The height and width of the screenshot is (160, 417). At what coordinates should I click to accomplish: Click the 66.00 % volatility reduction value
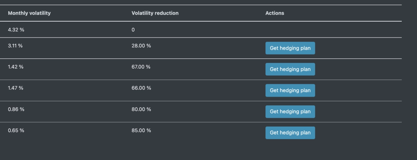coord(141,88)
